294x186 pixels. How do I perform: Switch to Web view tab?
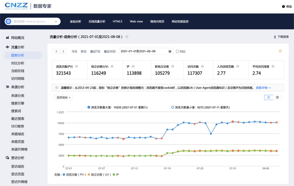tap(136, 21)
